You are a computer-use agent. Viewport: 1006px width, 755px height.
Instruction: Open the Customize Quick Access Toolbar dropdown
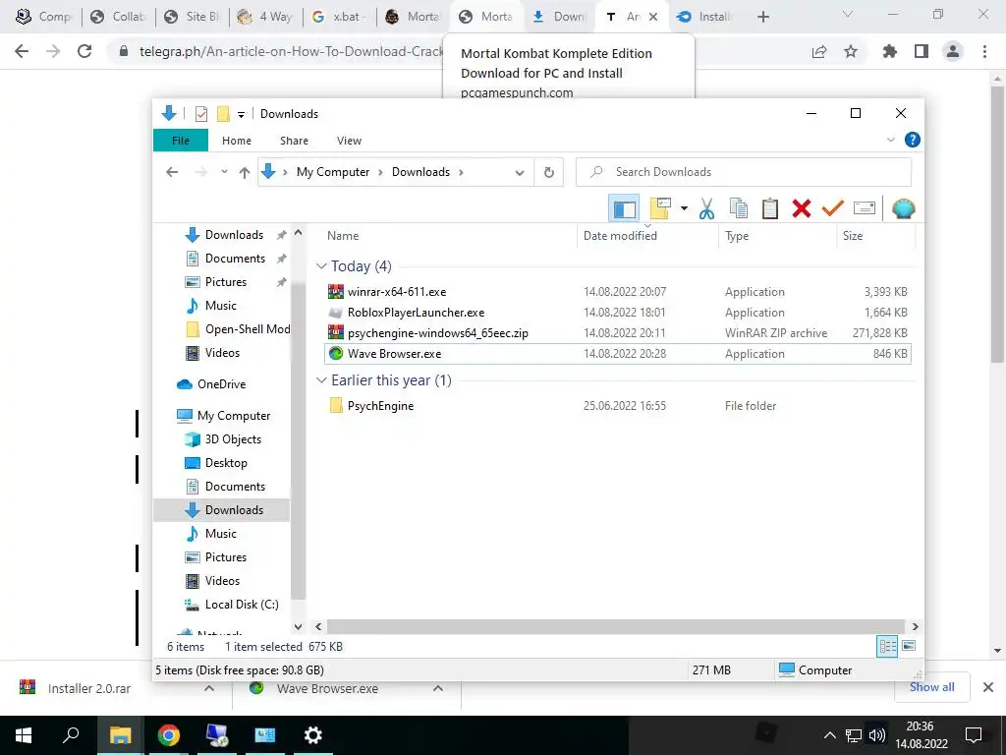pyautogui.click(x=241, y=114)
